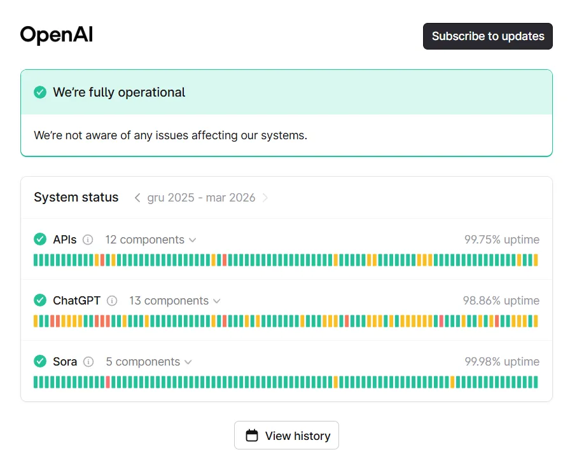This screenshot has width=570, height=466.
Task: Go to the next date range
Action: [x=265, y=198]
